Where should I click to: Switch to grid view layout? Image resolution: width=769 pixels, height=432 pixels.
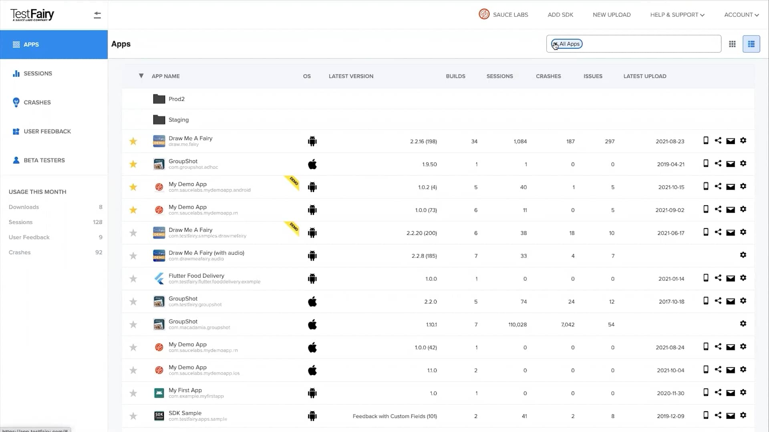(x=732, y=44)
